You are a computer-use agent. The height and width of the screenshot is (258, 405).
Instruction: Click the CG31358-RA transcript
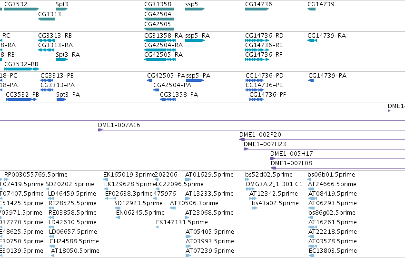pyautogui.click(x=160, y=40)
